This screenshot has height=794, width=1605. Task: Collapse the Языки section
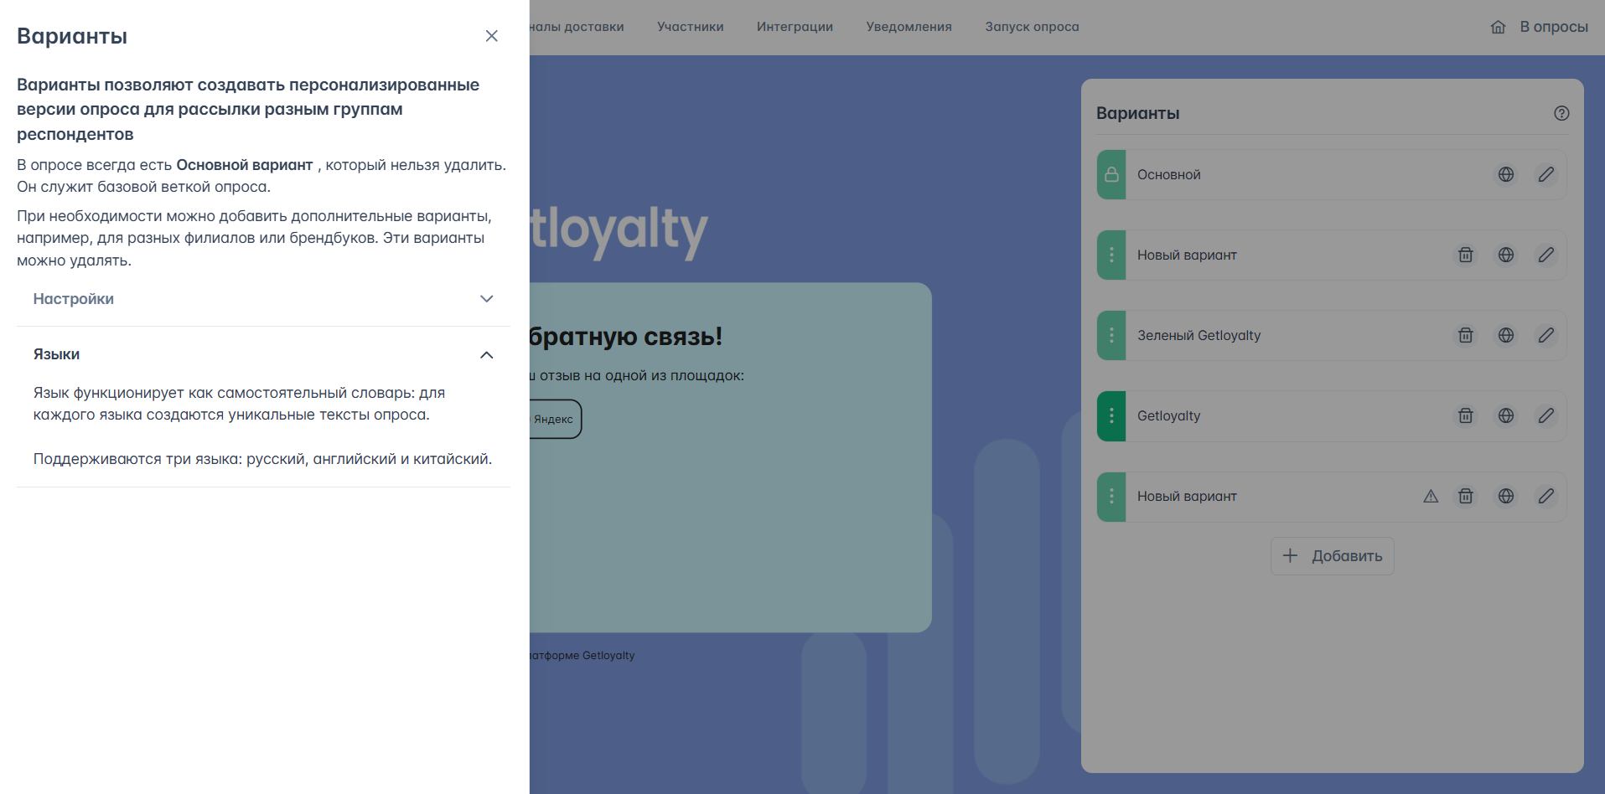(x=263, y=354)
